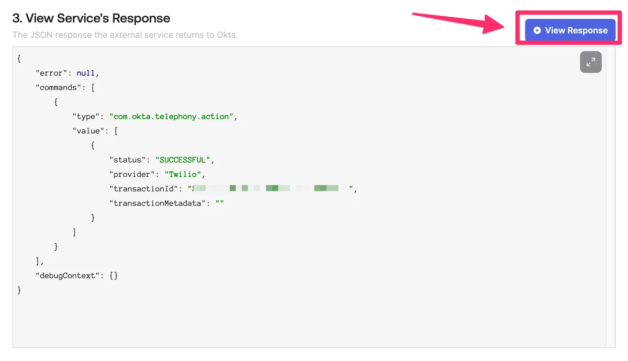Expand the JSON response panel to fullscreen
The width and height of the screenshot is (628, 361).
tap(590, 62)
